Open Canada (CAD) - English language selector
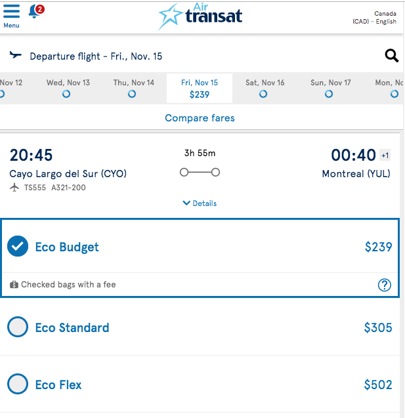 coord(374,17)
